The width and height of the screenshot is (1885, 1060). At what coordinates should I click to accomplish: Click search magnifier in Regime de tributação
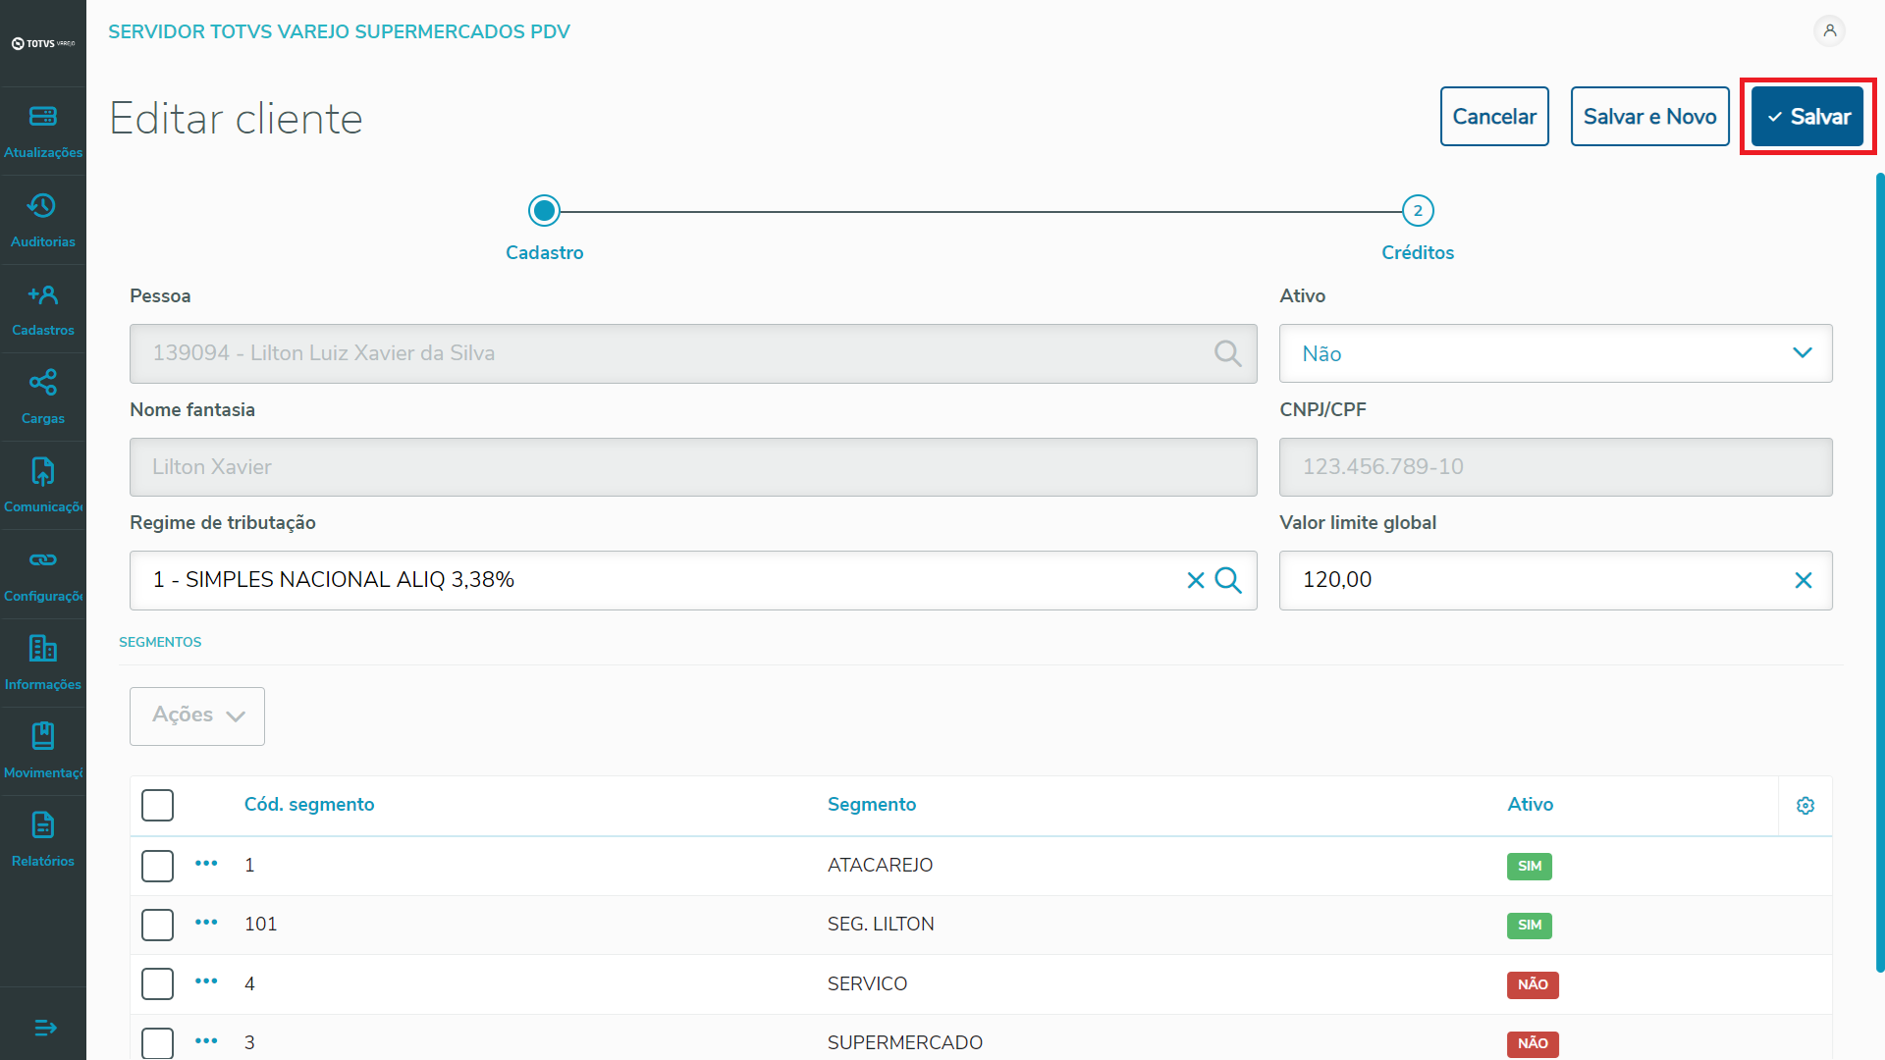point(1228,580)
